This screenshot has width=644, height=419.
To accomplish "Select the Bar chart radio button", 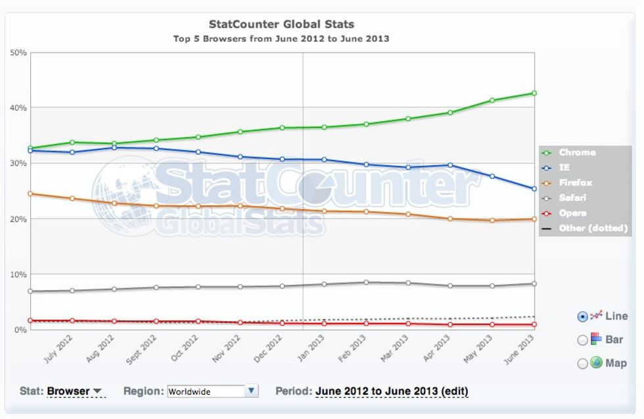I will (x=582, y=340).
